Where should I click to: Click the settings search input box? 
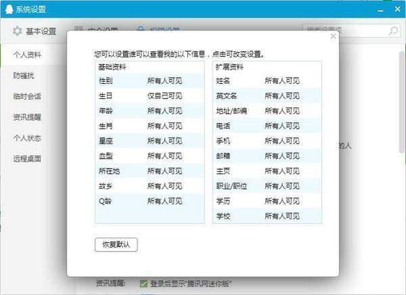345,31
